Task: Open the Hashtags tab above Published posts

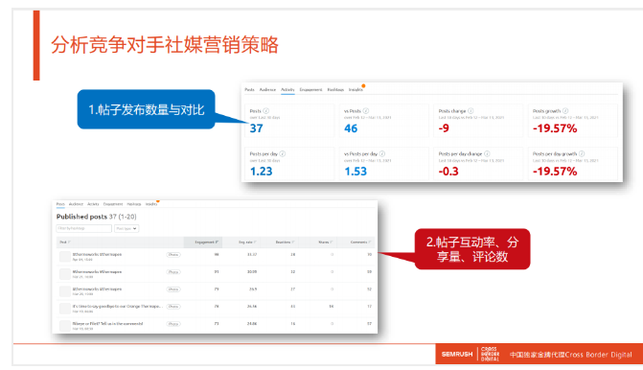Action: click(x=134, y=204)
